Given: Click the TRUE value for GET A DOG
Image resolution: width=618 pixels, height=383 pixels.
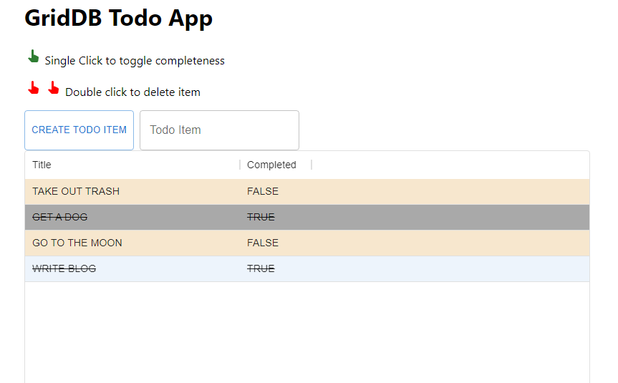Looking at the screenshot, I should pyautogui.click(x=261, y=217).
